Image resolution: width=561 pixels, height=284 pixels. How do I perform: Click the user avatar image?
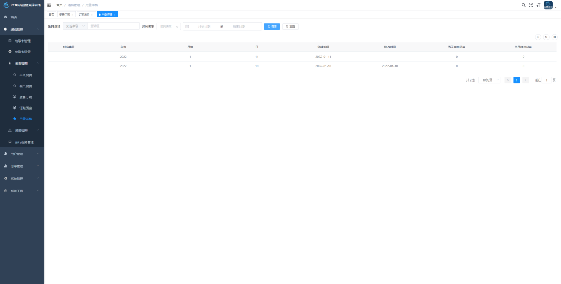pos(548,5)
